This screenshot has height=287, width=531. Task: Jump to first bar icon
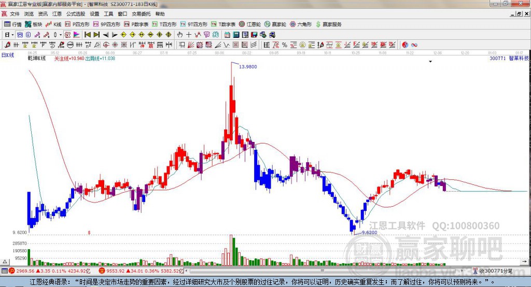click(87, 35)
